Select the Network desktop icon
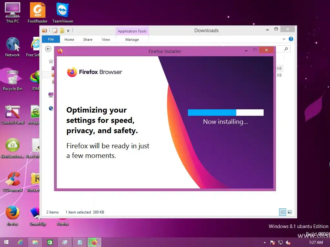Viewport: 330px width, 247px height. point(13,47)
